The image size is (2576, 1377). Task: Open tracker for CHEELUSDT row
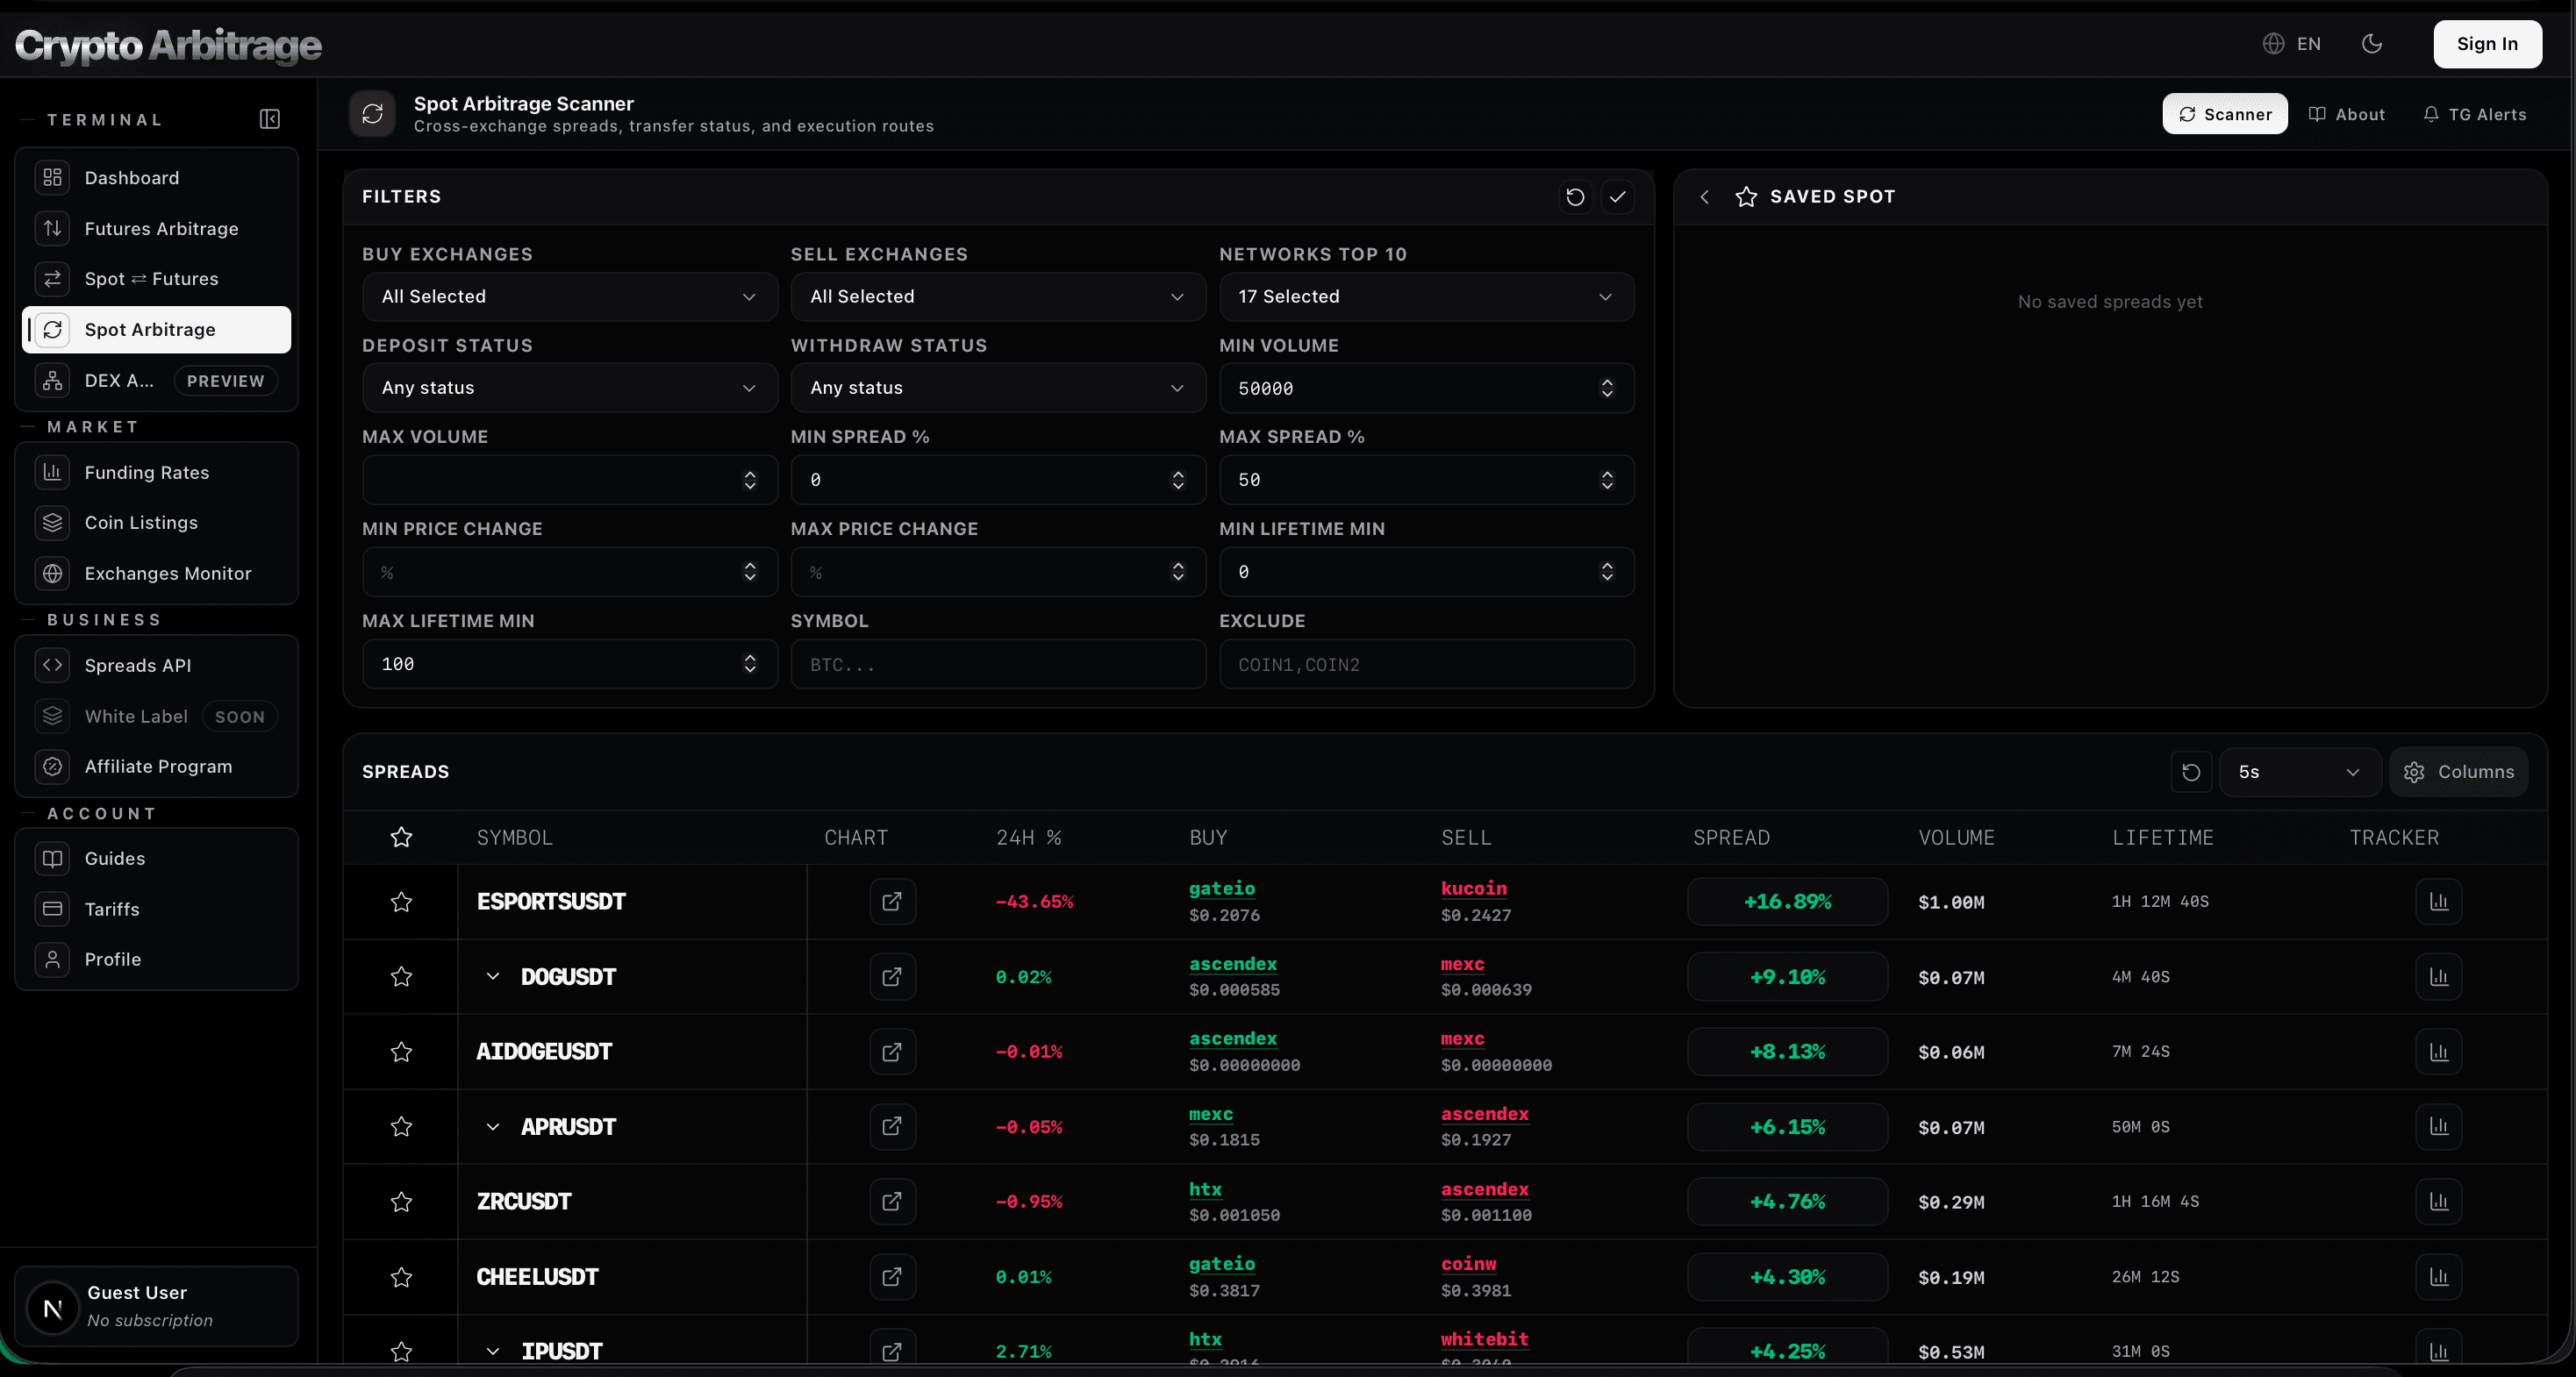tap(2439, 1277)
